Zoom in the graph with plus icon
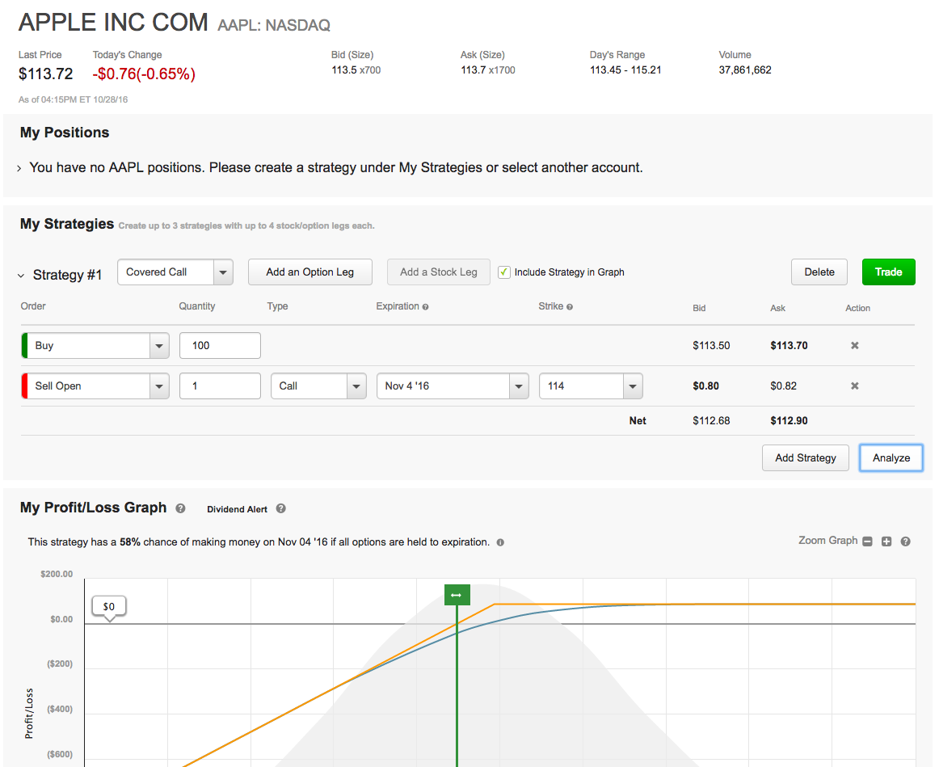The width and height of the screenshot is (939, 767). pos(886,542)
